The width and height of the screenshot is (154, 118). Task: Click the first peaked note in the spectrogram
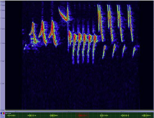(x=33, y=33)
